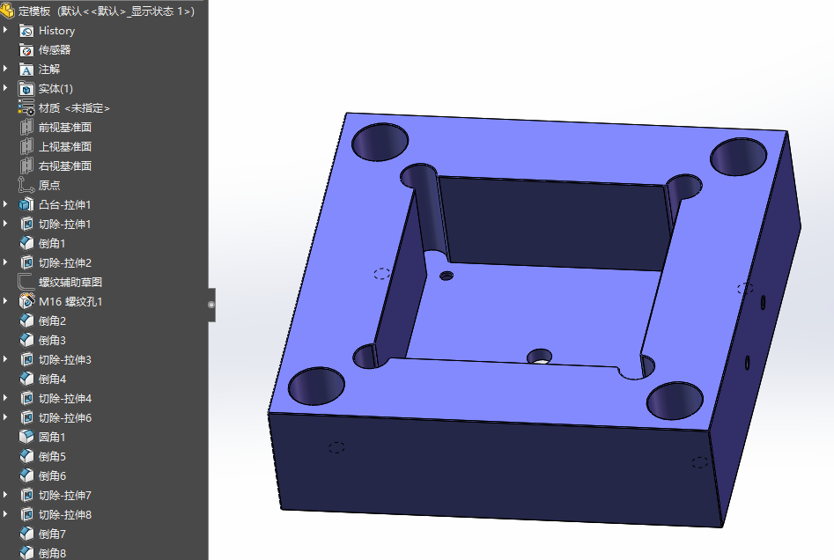Screen dimensions: 834x560
Task: Expand the 凸台-拉伸1 feature
Action: [6, 203]
